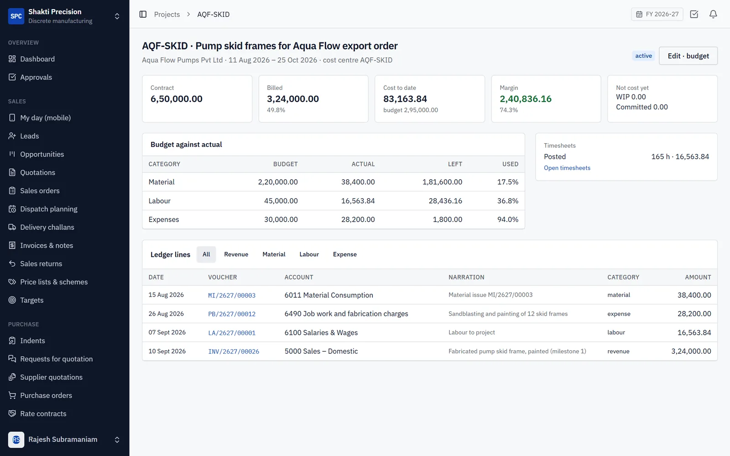
Task: Go to Projects breadcrumb
Action: pos(167,14)
